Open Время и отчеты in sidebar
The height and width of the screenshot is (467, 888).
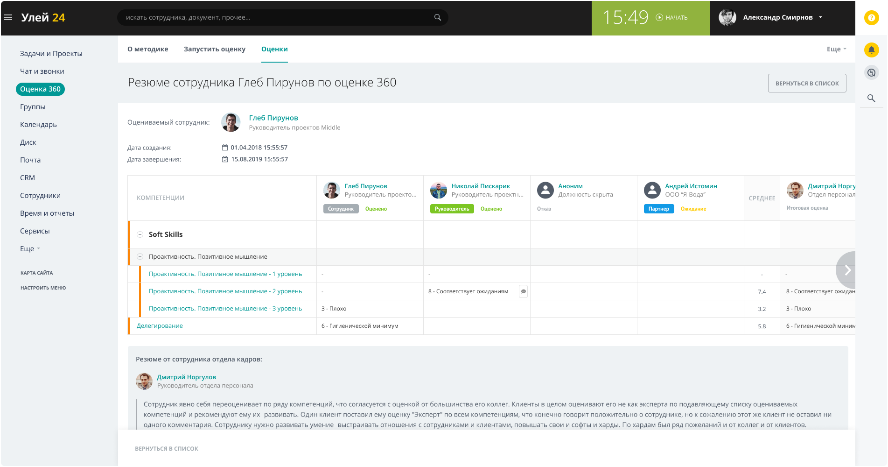(47, 213)
